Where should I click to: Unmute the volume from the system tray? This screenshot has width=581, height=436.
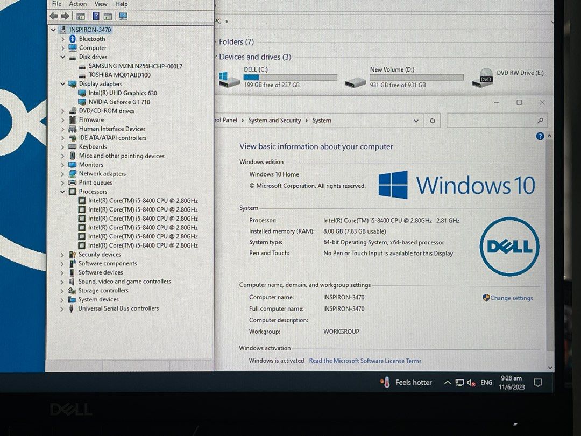pyautogui.click(x=471, y=382)
